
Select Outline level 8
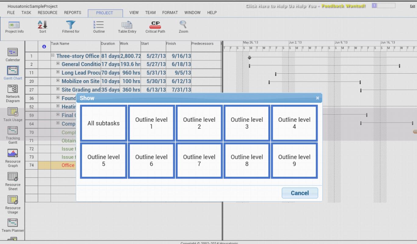[x=247, y=160]
